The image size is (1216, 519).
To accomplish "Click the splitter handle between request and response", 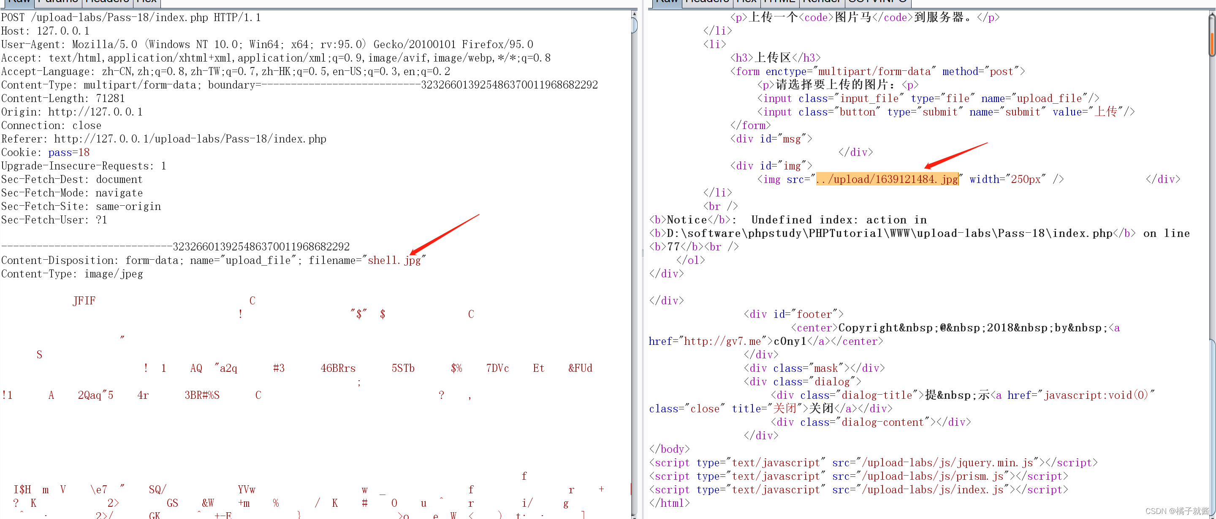I will pyautogui.click(x=643, y=253).
